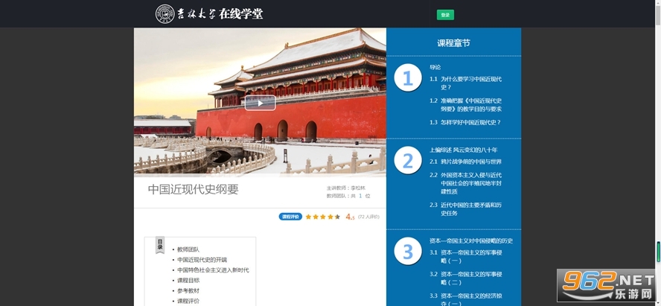Jump to 参考教材 in the contents
The width and height of the screenshot is (661, 306).
[x=188, y=291]
